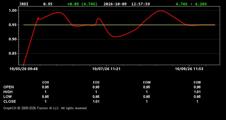Screen dimensions: 226x120
Task: Click the LOW value under EOM
Action: [x=197, y=97]
